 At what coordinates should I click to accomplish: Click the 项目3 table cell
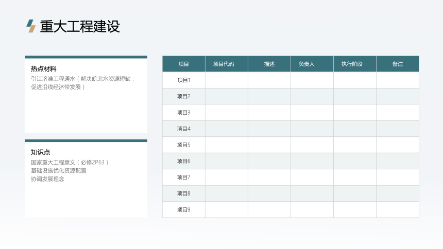184,113
